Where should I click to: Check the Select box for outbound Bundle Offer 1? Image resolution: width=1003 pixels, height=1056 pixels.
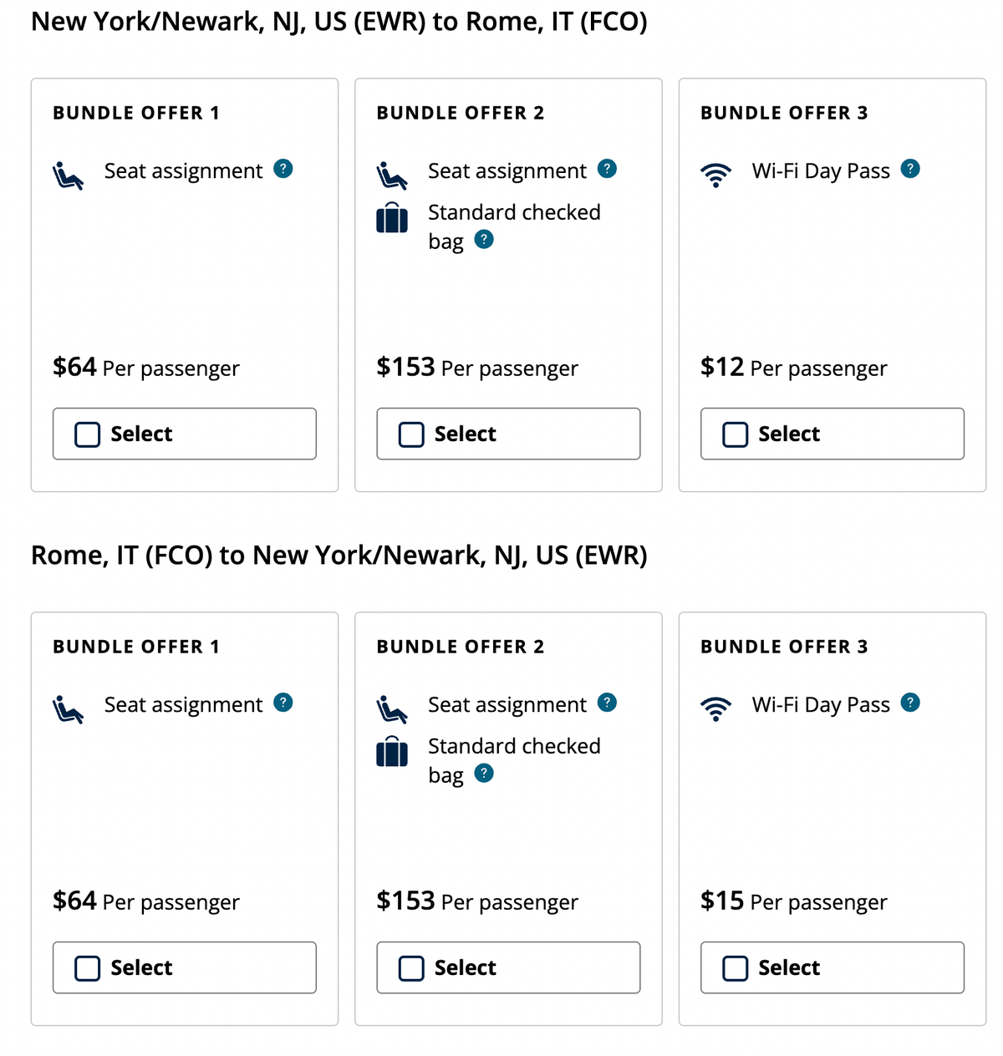point(87,434)
